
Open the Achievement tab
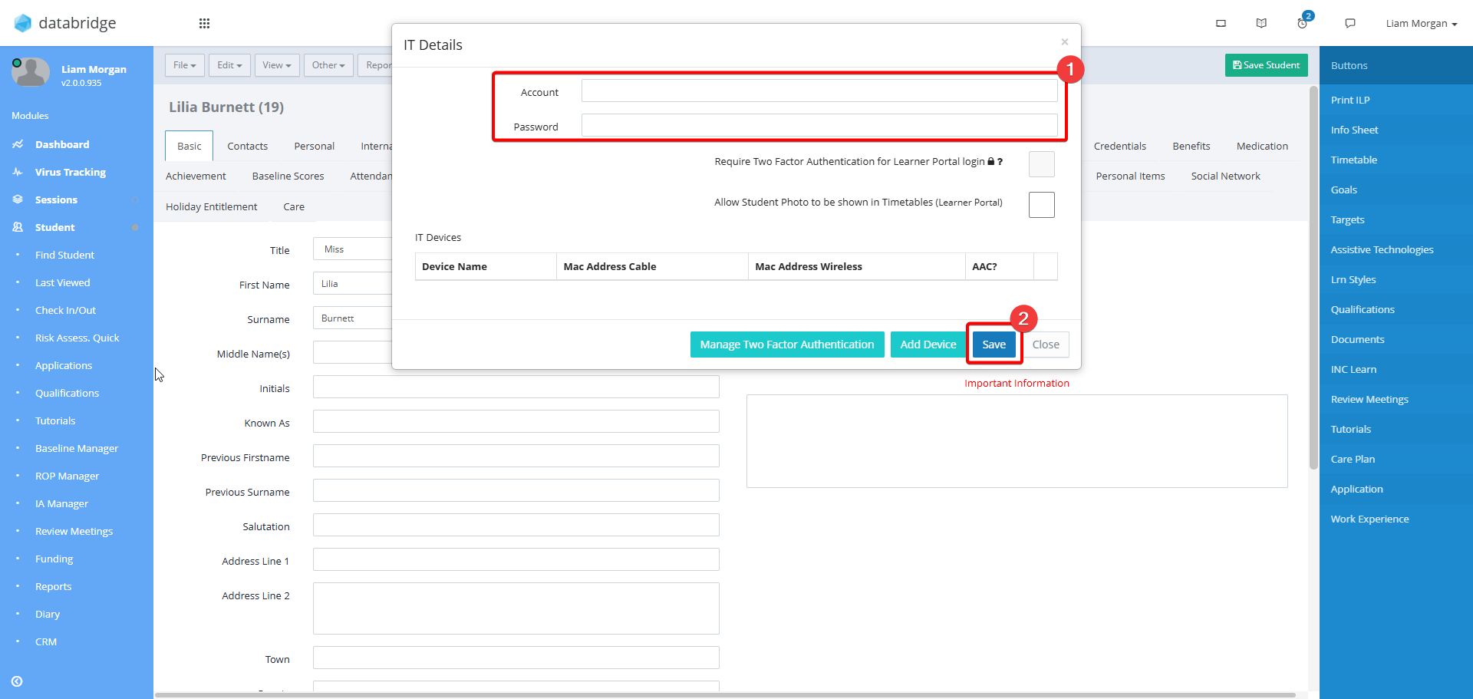pos(196,176)
